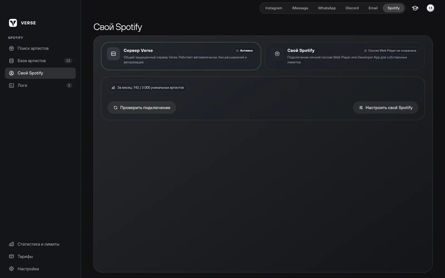This screenshot has height=278, width=445.
Task: Click the info icon in session badge
Action: coord(365,51)
